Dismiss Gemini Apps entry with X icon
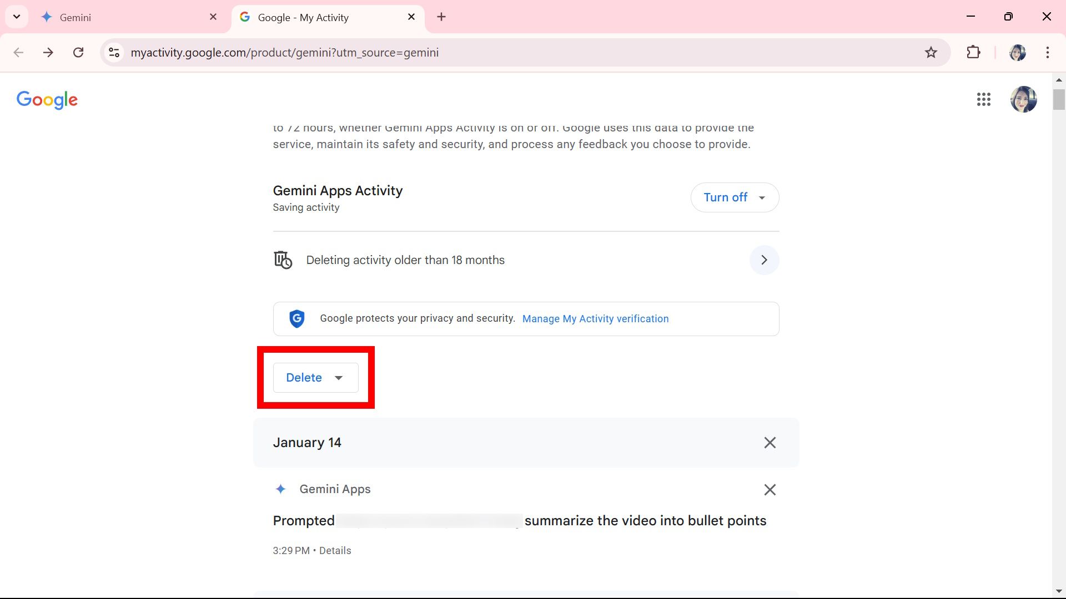This screenshot has width=1066, height=599. (770, 489)
